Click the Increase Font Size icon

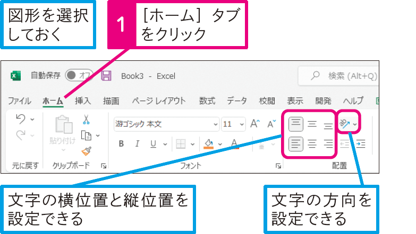[255, 123]
